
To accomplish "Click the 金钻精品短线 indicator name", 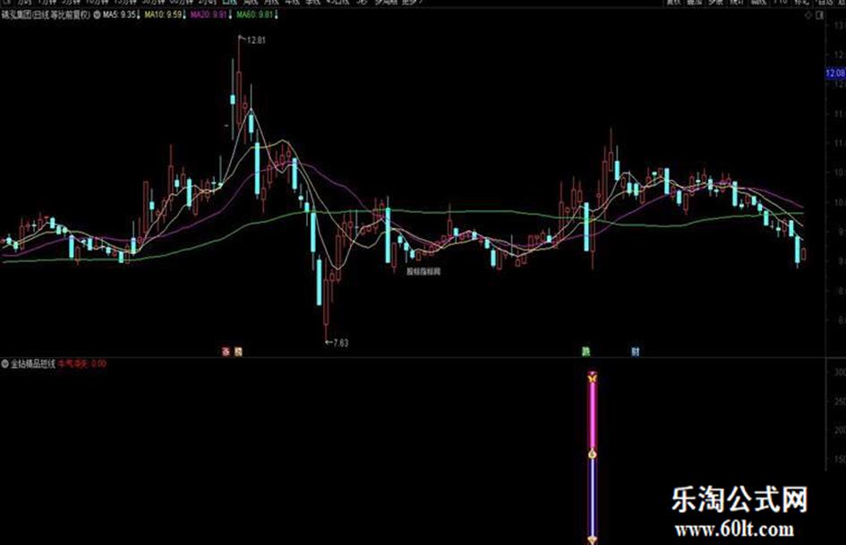I will pos(33,363).
